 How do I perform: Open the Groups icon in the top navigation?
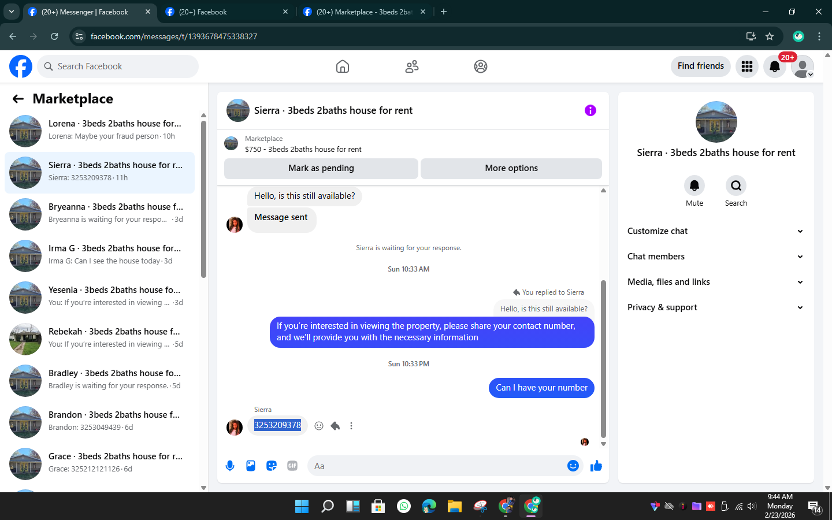481,66
